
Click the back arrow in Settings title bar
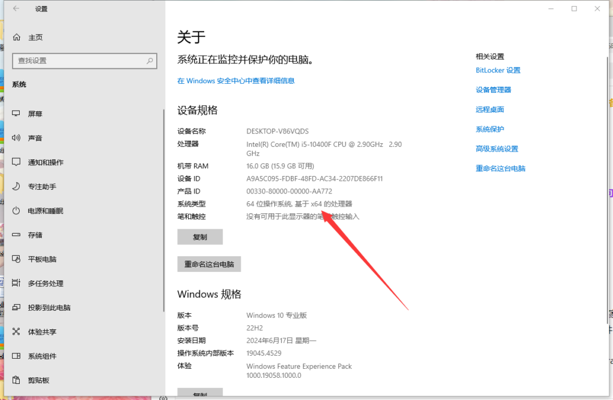pyautogui.click(x=16, y=9)
